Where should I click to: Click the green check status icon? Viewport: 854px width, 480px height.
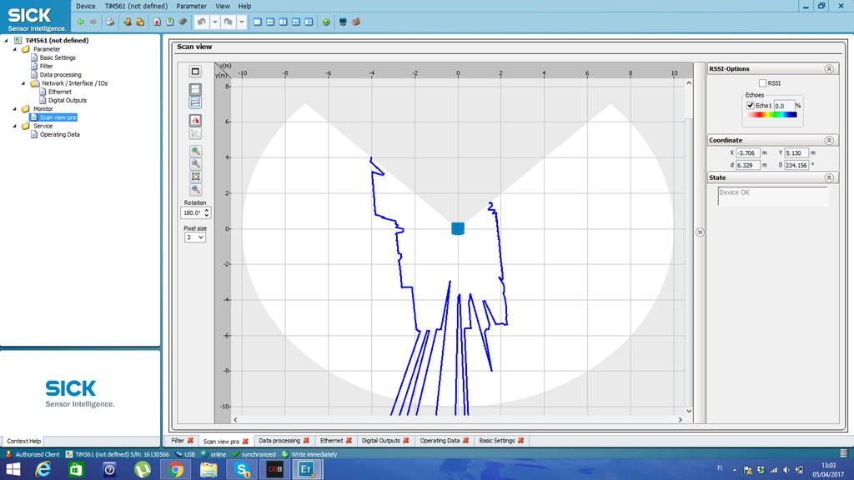(326, 22)
